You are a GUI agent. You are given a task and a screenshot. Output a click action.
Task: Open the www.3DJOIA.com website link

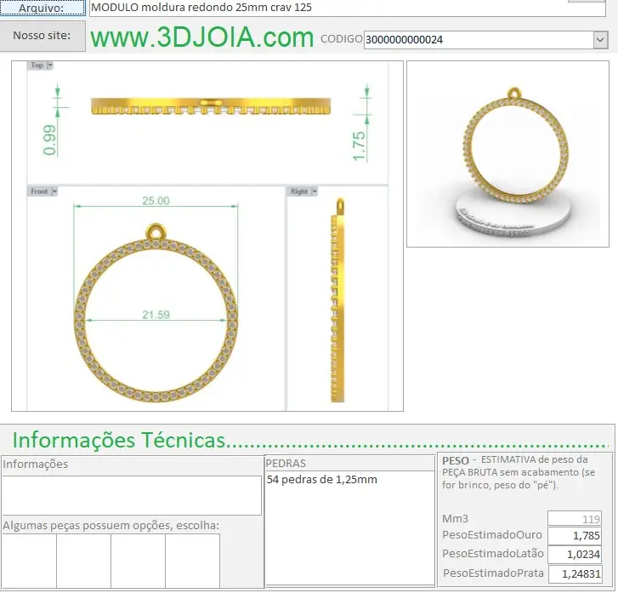coord(201,37)
